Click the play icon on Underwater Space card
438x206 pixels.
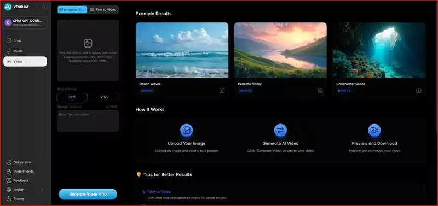[419, 91]
